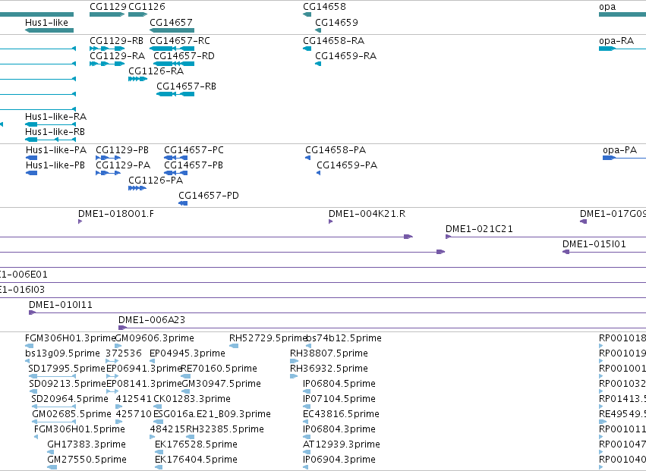
Task: Select the CG14658 gene label
Action: [324, 7]
